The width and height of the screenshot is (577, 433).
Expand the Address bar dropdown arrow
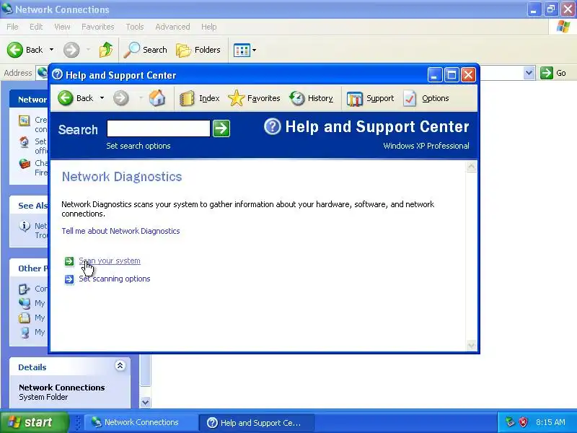coord(529,73)
